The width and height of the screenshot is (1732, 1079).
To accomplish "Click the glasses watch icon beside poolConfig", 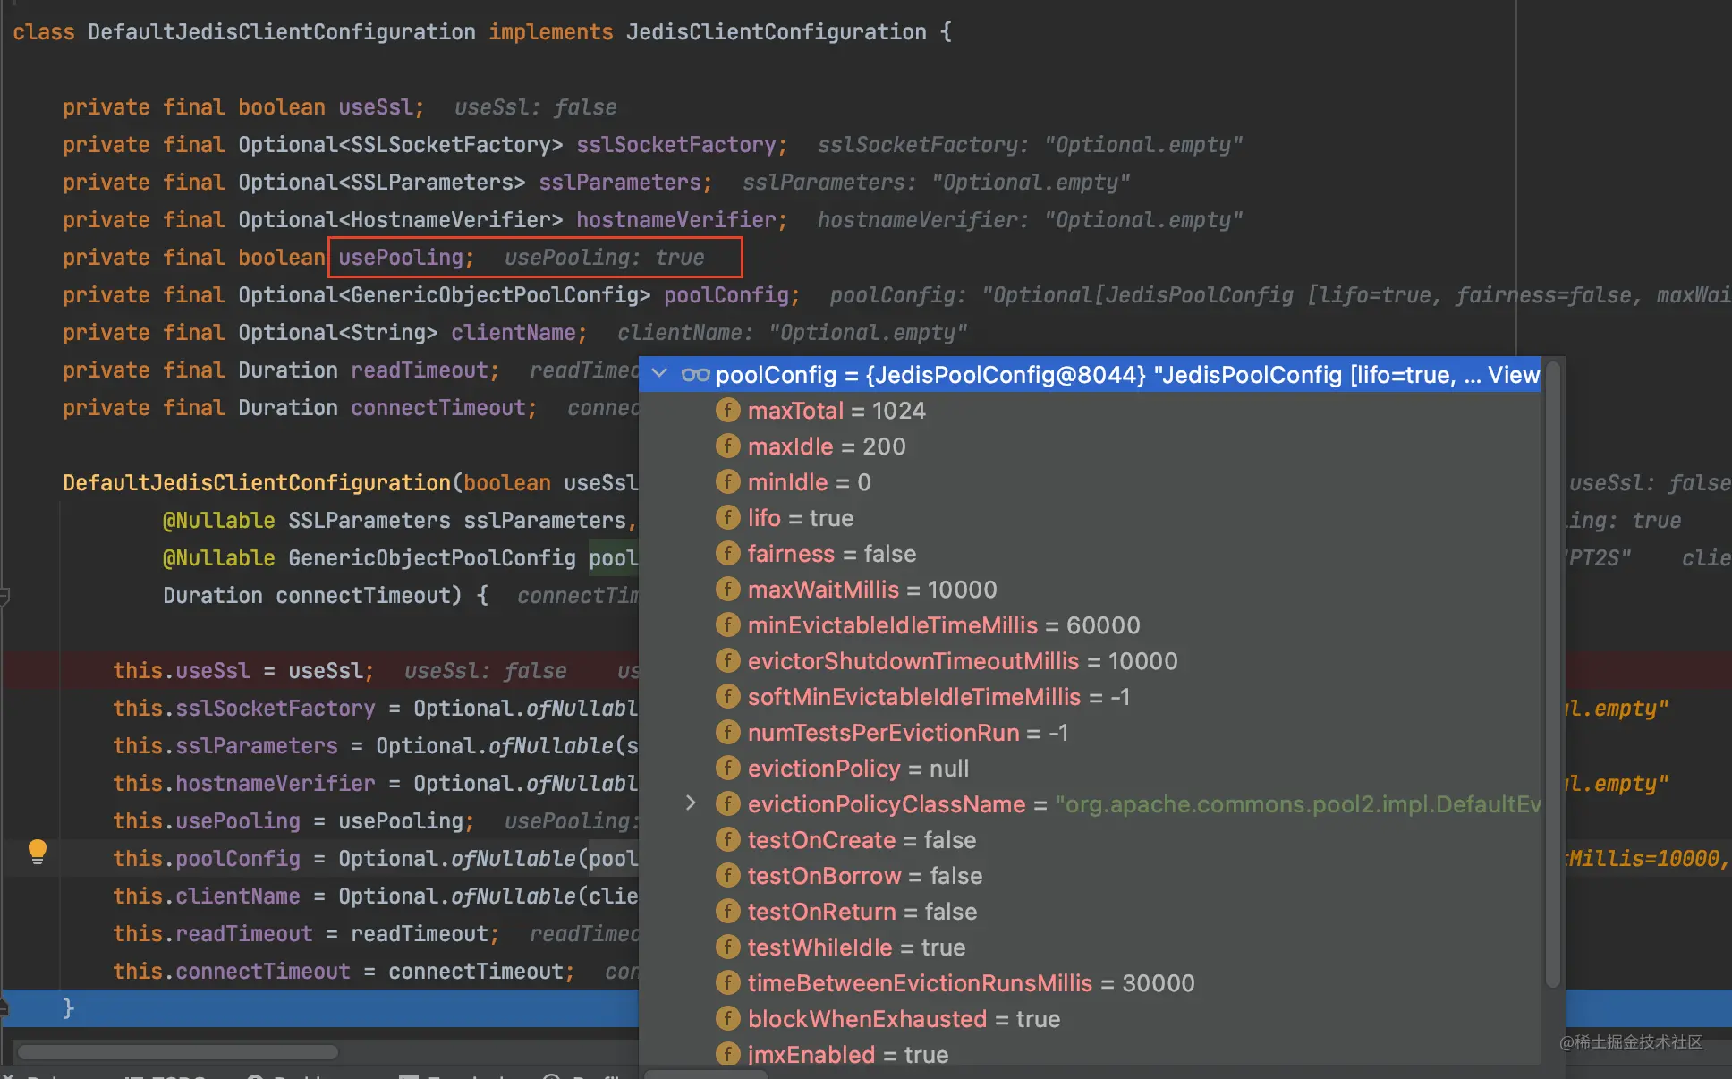I will (695, 375).
